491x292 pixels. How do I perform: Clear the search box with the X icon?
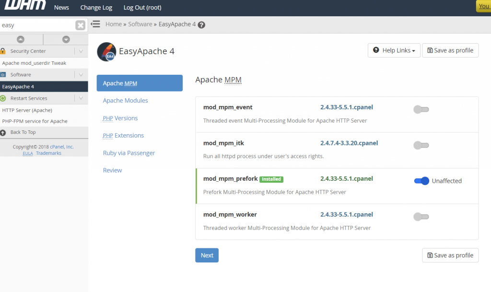coord(80,25)
